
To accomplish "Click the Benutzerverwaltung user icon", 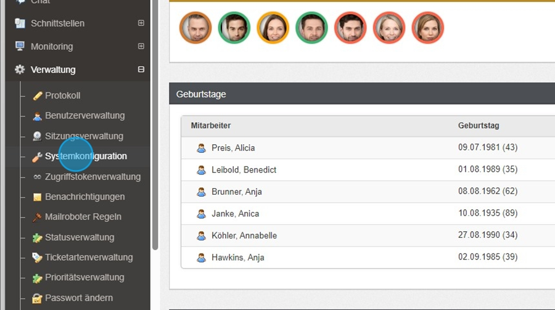I will tap(37, 116).
